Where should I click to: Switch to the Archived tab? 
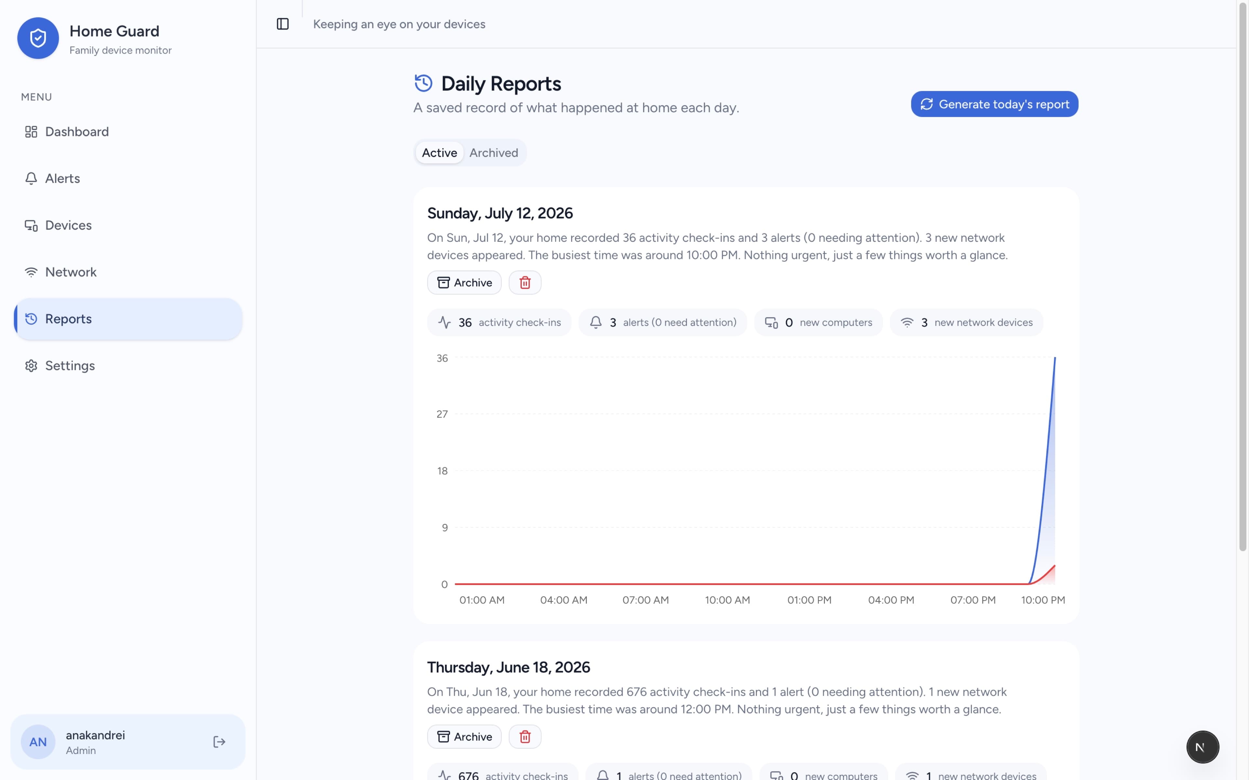493,153
